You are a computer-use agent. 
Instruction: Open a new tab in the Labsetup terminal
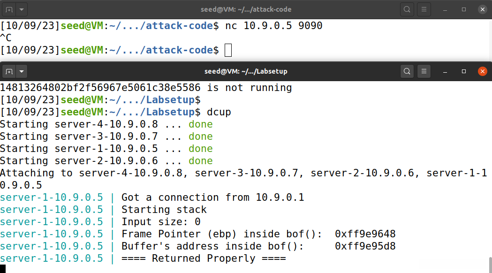(x=9, y=71)
